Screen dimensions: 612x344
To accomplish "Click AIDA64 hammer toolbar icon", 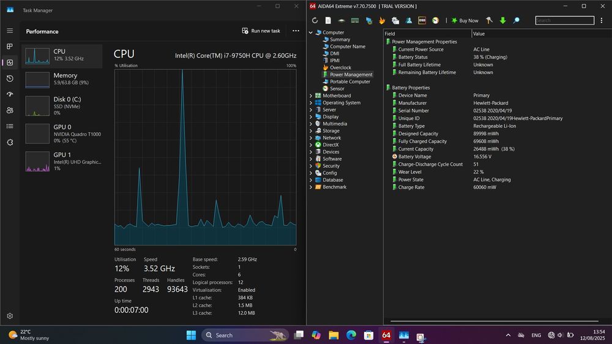I will coord(489,20).
